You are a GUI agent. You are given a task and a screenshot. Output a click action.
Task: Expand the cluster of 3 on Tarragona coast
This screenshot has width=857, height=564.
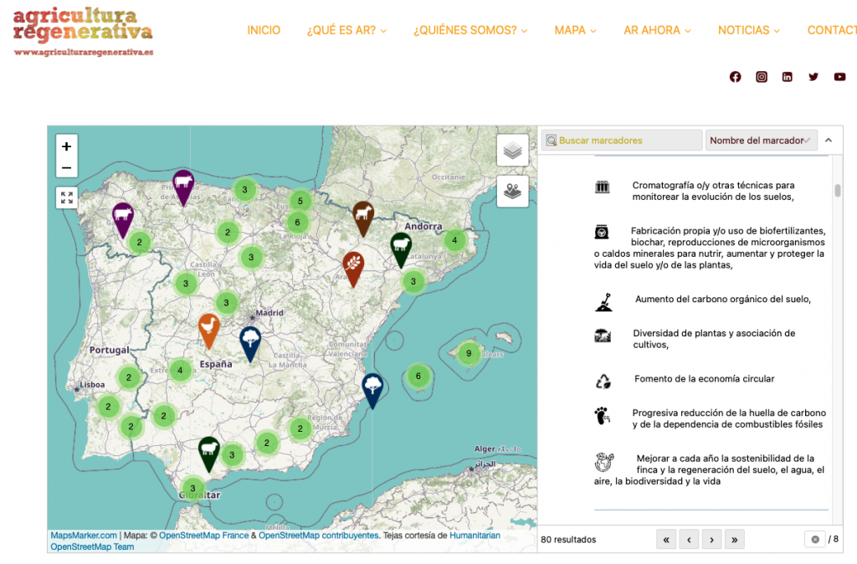tap(413, 281)
